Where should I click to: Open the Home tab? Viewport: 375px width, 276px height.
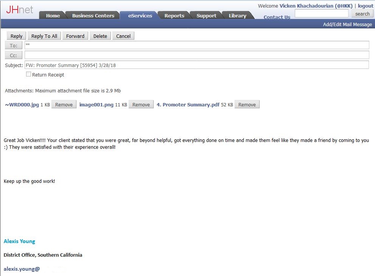tap(53, 16)
